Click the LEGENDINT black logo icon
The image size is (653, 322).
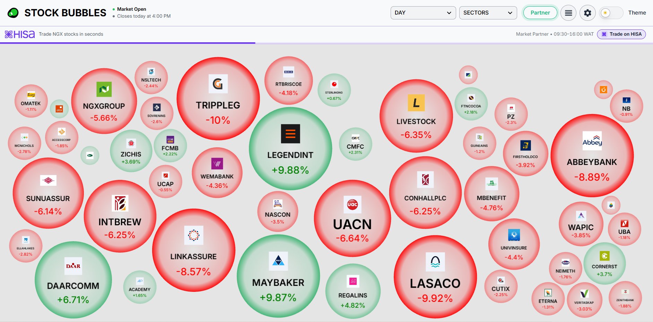point(290,133)
